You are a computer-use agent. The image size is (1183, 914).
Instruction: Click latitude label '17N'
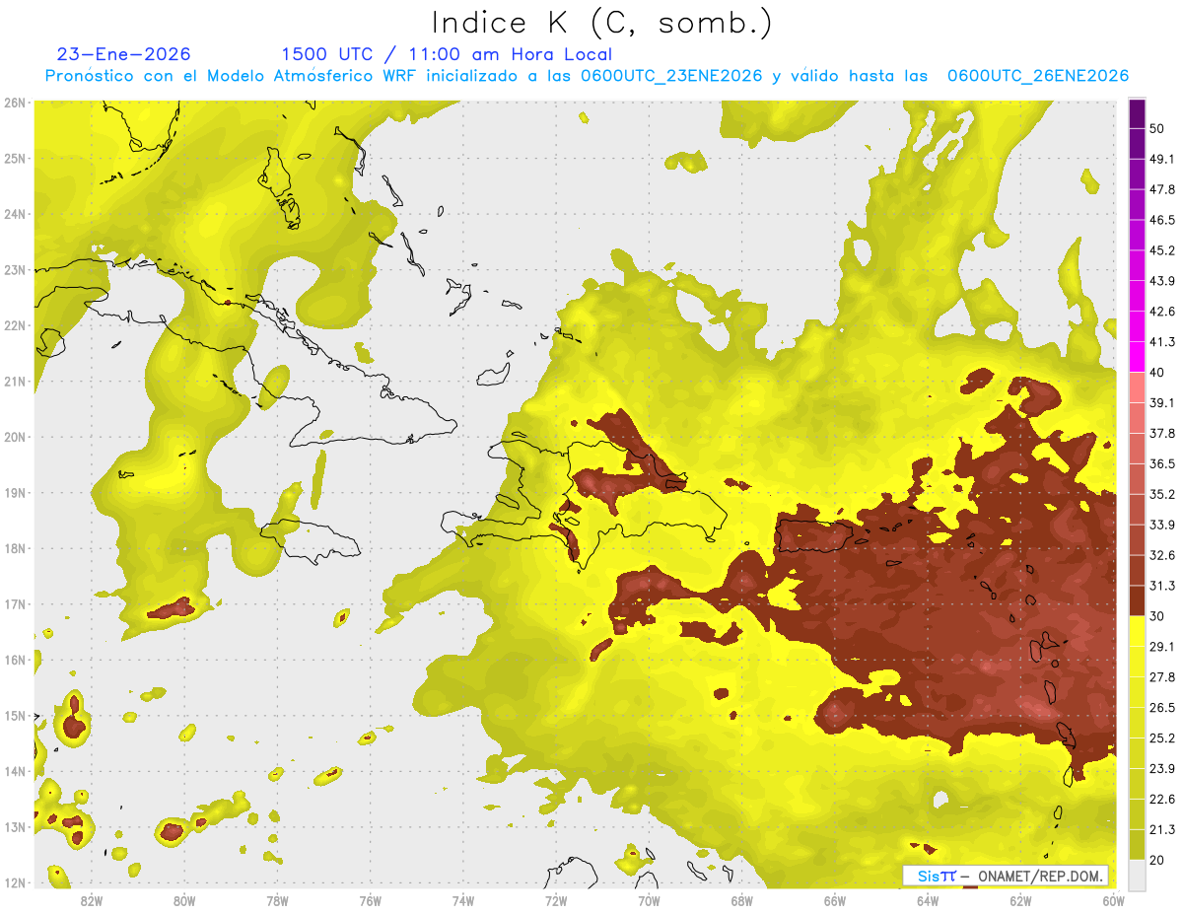click(15, 603)
